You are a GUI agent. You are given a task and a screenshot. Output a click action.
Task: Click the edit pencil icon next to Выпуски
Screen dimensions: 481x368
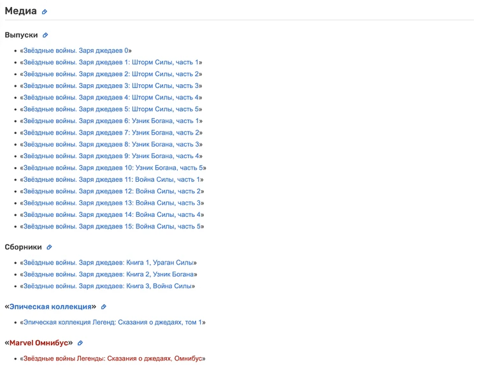tap(45, 35)
